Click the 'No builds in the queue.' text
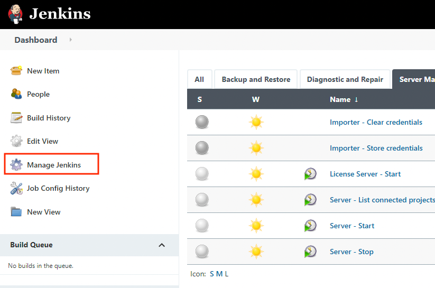435x288 pixels. [41, 266]
